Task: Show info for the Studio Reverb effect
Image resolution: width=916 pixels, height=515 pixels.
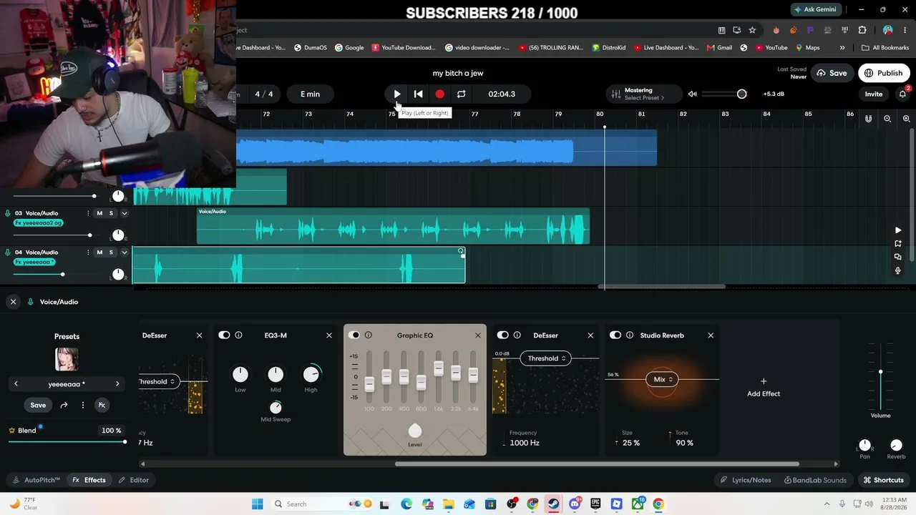Action: pyautogui.click(x=630, y=335)
